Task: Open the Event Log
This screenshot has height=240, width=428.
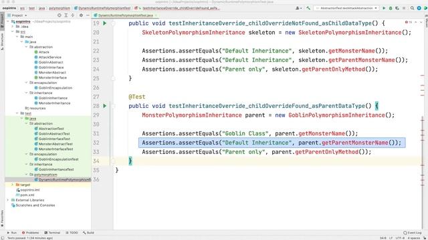Action: point(412,233)
